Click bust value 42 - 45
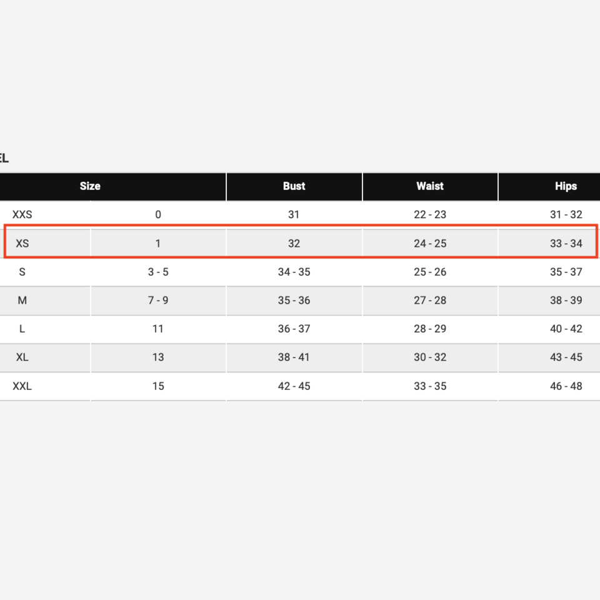Image resolution: width=600 pixels, height=600 pixels. pos(294,386)
